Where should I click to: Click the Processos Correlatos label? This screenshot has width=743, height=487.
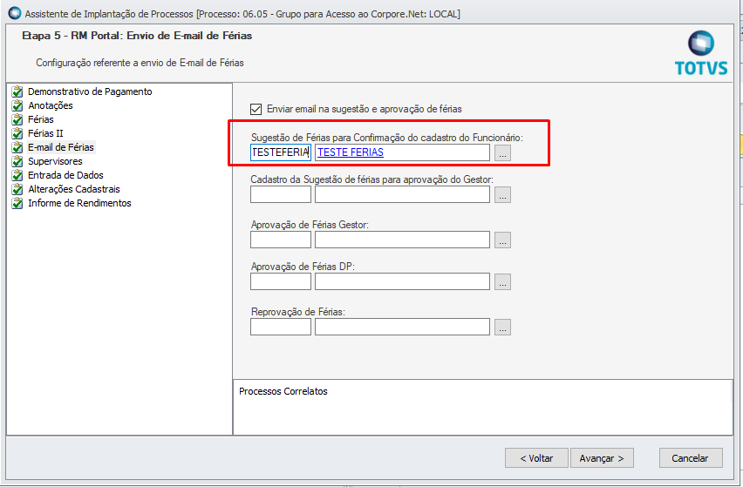[283, 391]
